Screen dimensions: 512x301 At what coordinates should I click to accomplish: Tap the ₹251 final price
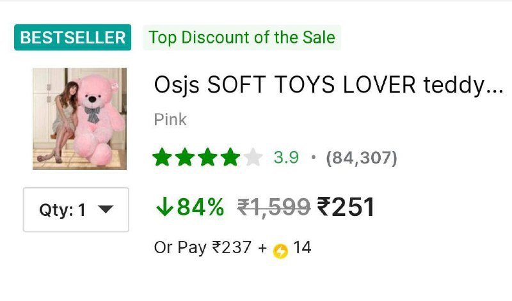coord(346,207)
